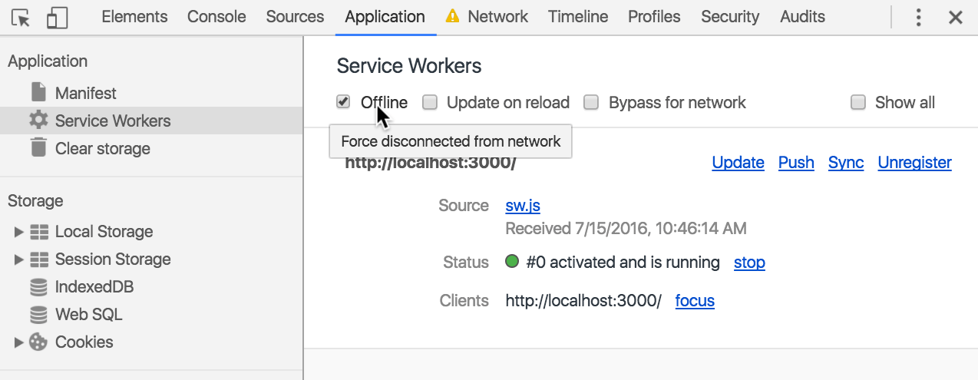Screen dimensions: 978x380
Task: Expand the Cookies tree node
Action: (19, 342)
